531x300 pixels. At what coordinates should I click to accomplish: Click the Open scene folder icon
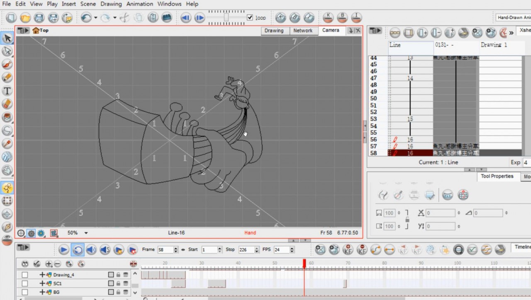[25, 18]
